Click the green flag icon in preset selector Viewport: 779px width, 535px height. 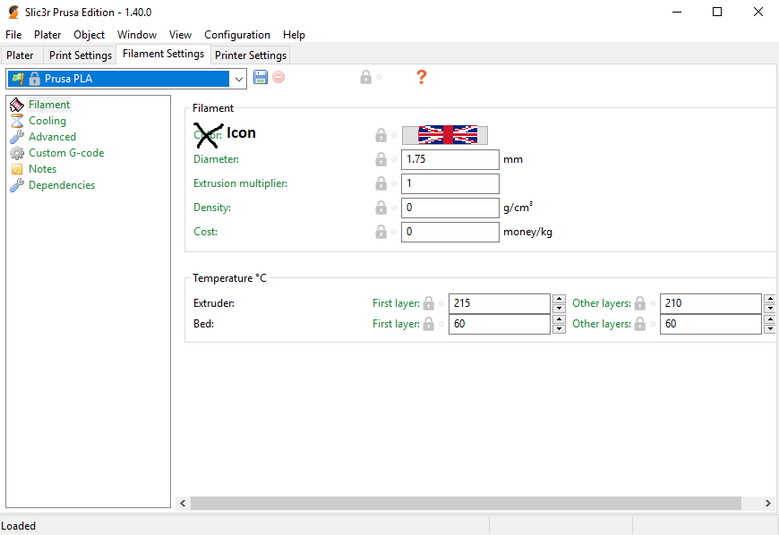(19, 79)
